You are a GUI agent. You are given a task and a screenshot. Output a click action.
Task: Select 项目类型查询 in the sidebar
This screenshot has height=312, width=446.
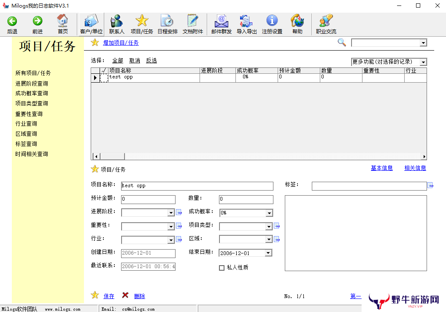click(x=32, y=103)
